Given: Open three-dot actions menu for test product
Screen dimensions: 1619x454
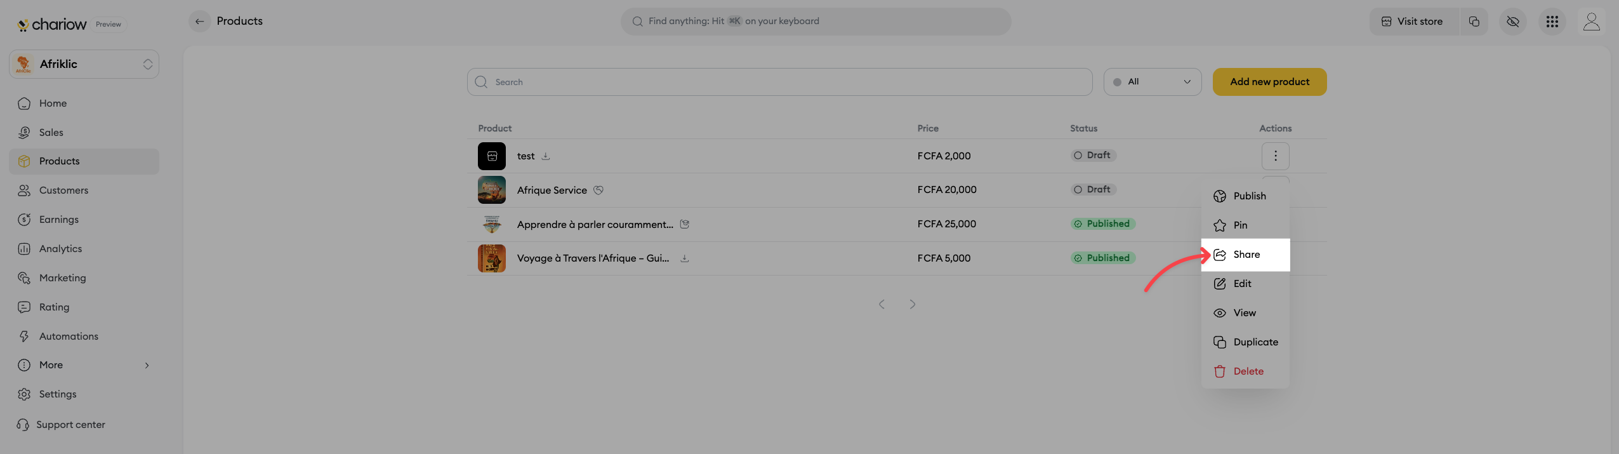Looking at the screenshot, I should [x=1275, y=156].
